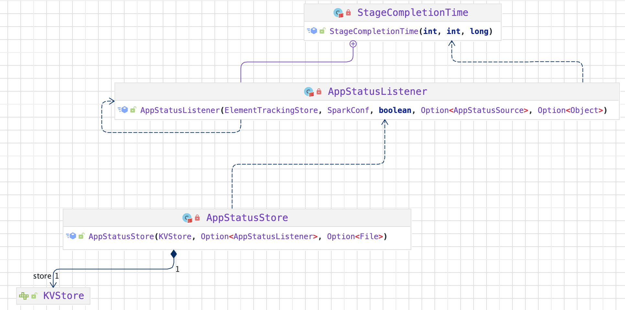Click the 'store' association label

coord(42,276)
